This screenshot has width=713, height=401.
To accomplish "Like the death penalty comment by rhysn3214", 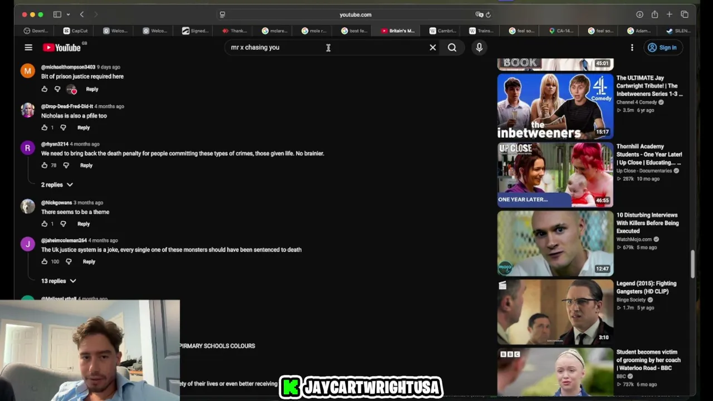I will 45,165.
